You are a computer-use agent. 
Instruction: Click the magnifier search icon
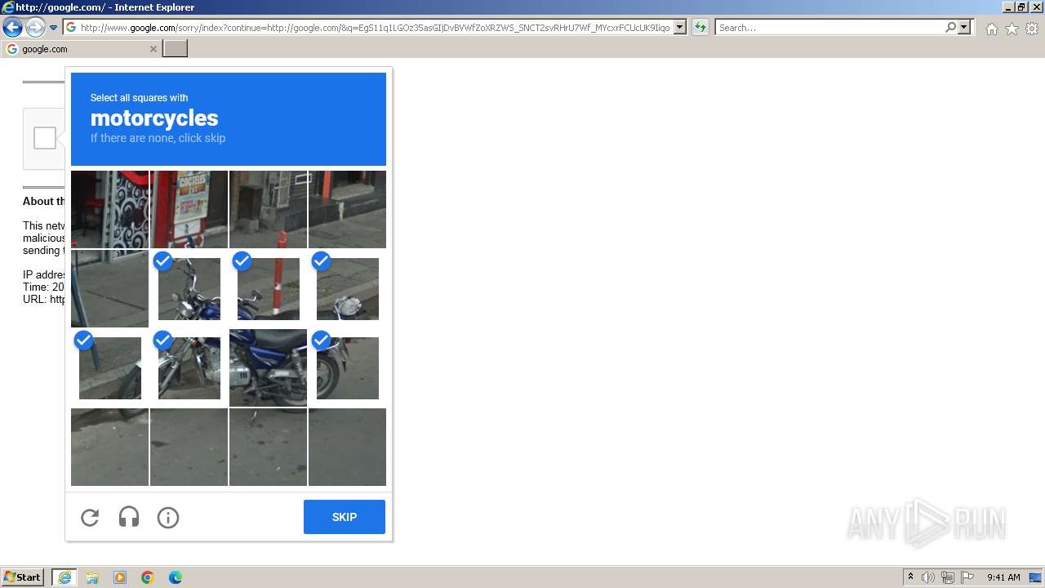pyautogui.click(x=950, y=28)
